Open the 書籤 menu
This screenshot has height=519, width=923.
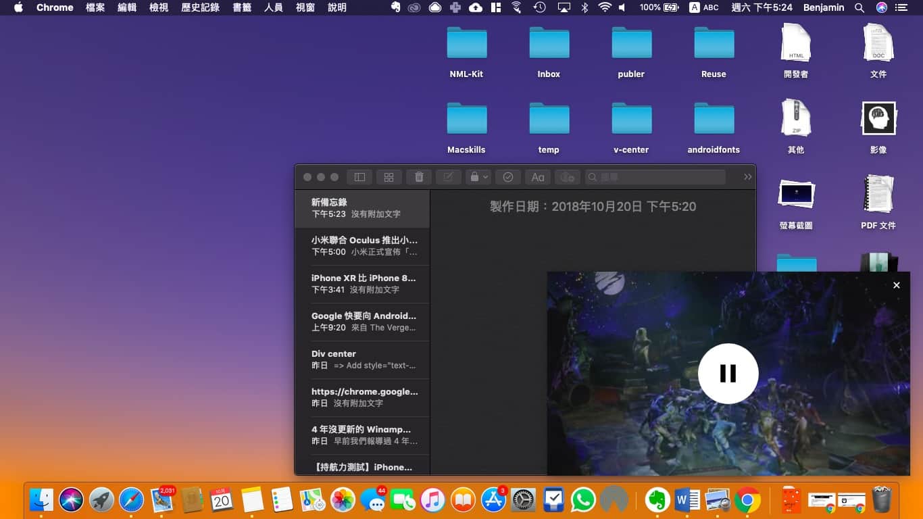pyautogui.click(x=241, y=7)
